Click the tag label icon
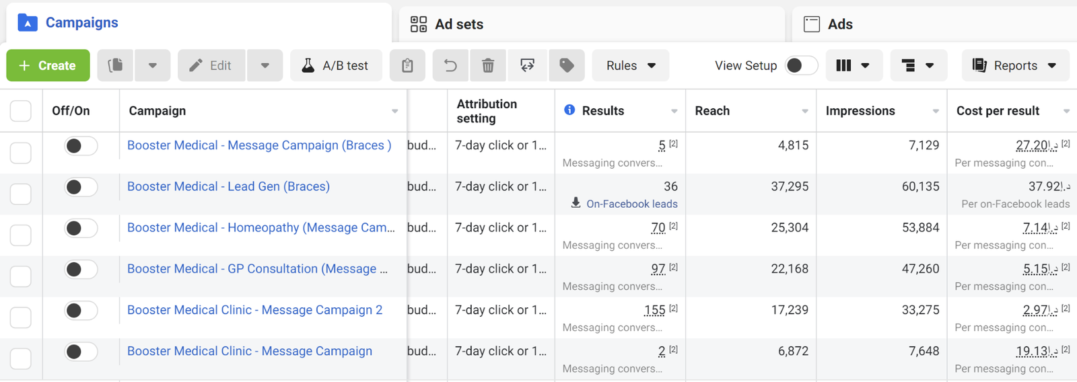Viewport: 1077px width, 382px height. [x=567, y=65]
